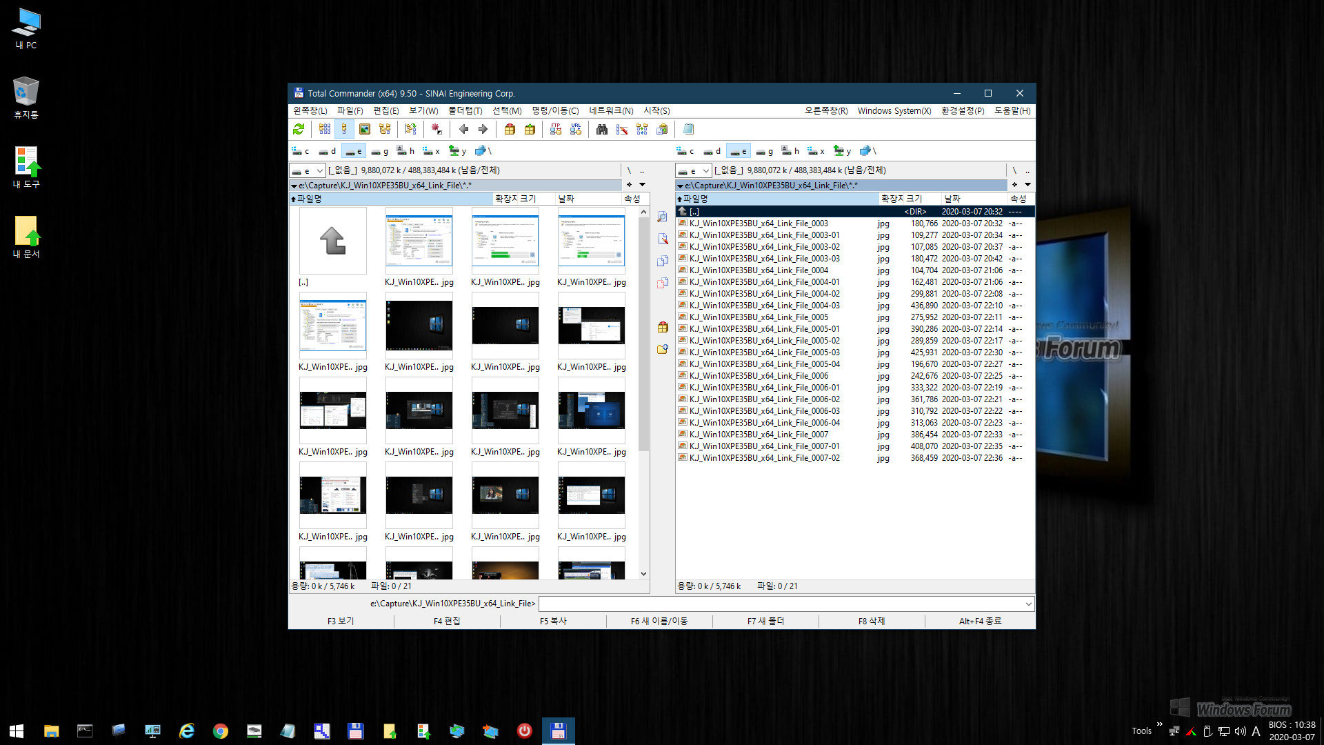Click the red asterisk invert selection icon

pyautogui.click(x=437, y=129)
